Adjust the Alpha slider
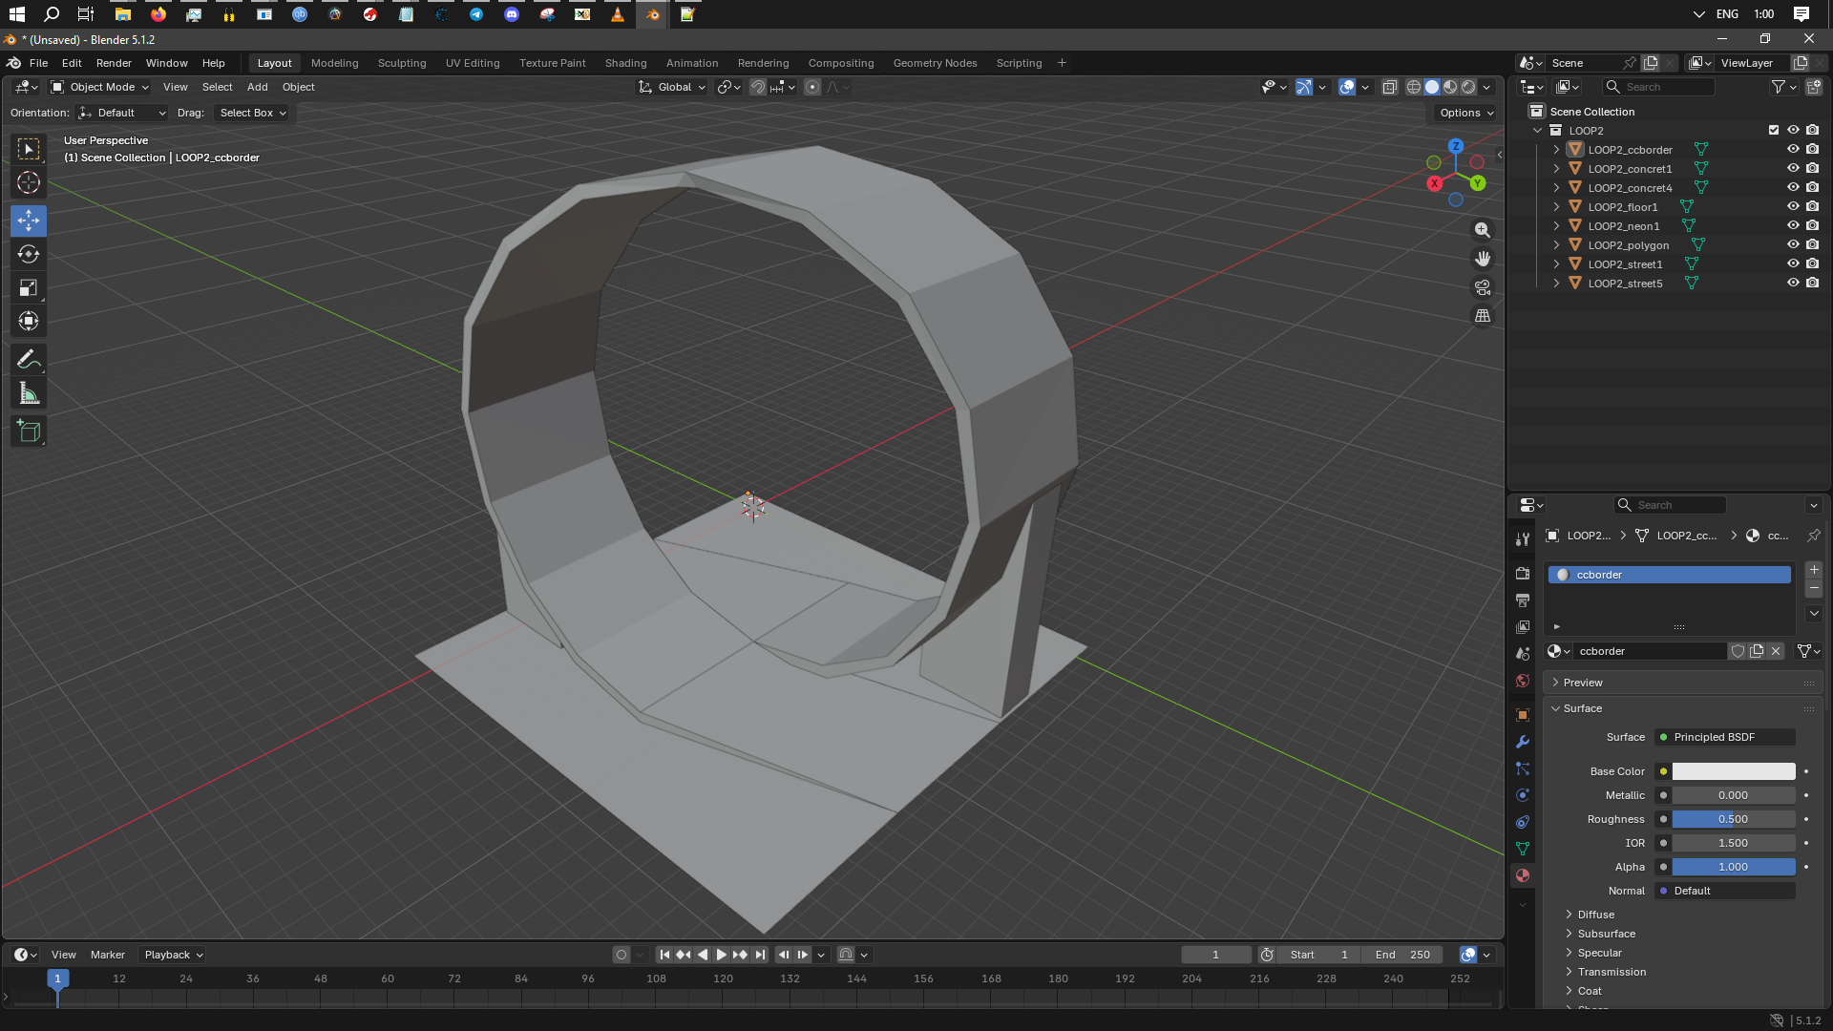Screen dimensions: 1833x1031 click(1734, 867)
